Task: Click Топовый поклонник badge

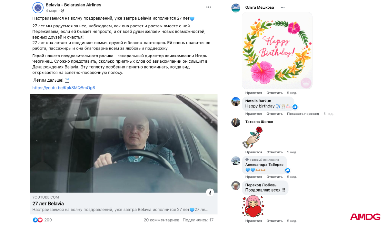Action: [x=262, y=160]
